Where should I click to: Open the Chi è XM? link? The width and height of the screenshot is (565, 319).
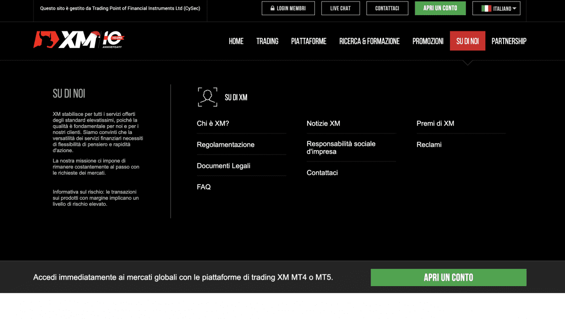coord(213,124)
